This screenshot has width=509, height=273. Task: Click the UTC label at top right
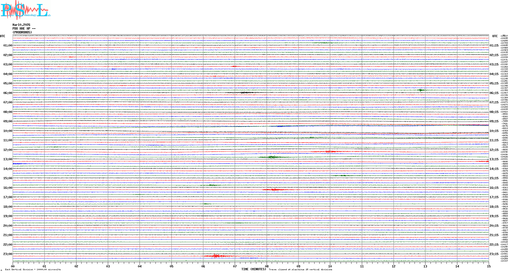[495, 36]
